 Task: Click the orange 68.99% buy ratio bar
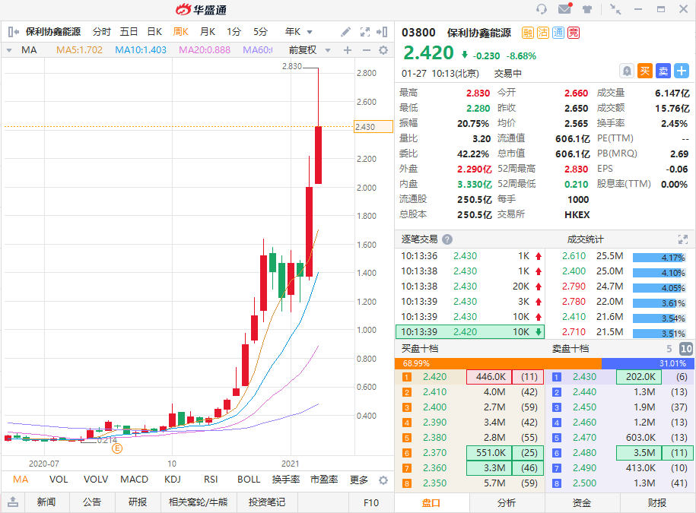point(498,363)
